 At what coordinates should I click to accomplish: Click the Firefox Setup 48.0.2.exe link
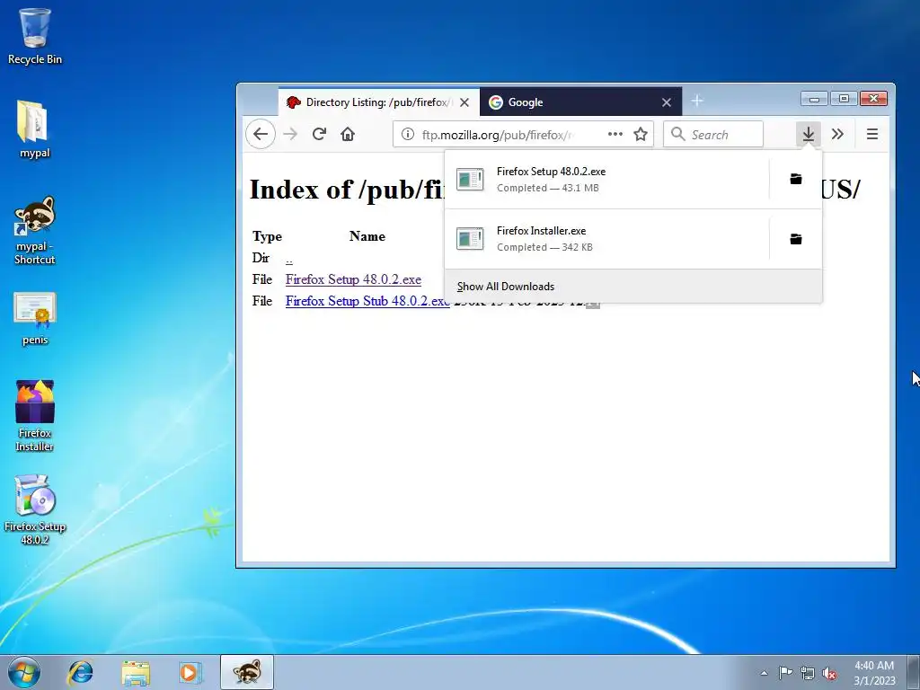tap(353, 279)
